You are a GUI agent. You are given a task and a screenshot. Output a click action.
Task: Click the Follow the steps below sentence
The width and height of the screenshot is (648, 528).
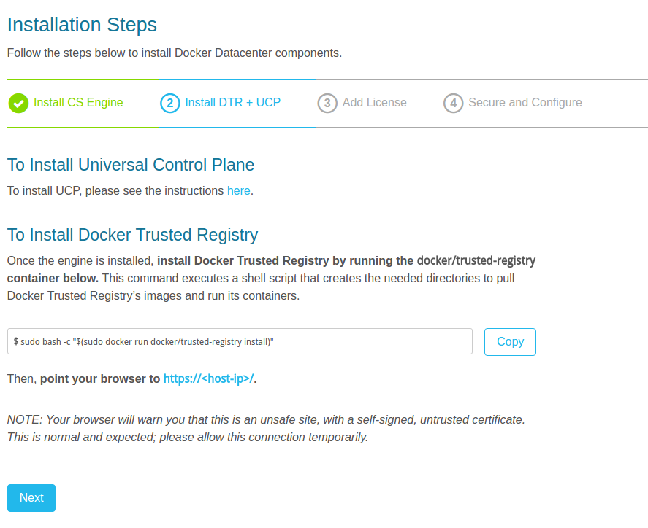coord(175,53)
